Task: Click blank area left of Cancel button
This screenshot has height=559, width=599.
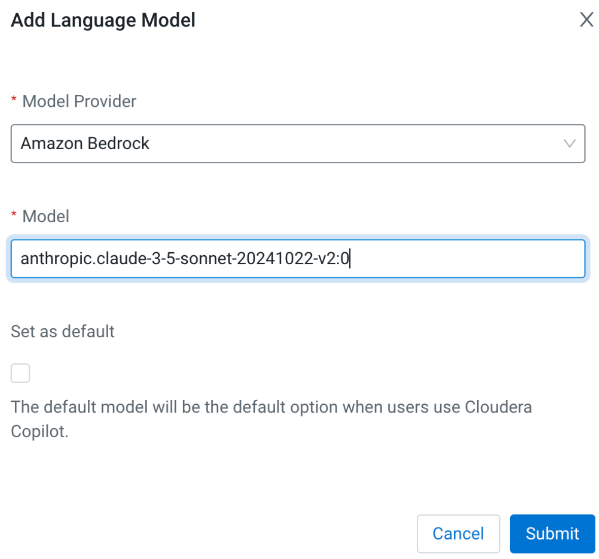Action: 254,534
